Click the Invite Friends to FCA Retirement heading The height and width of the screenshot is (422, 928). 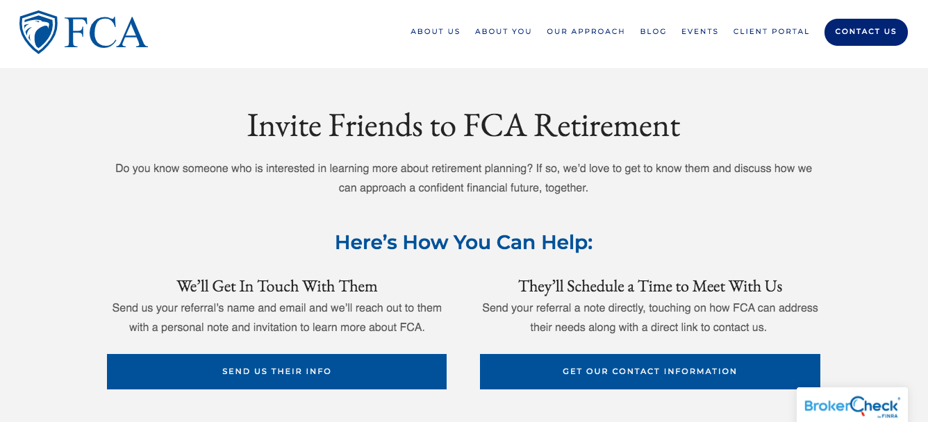[x=463, y=126]
